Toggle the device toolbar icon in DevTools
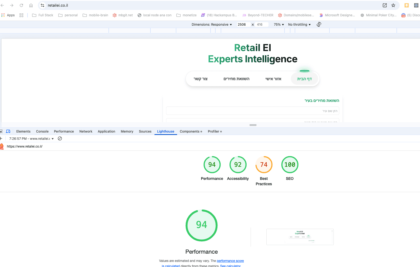This screenshot has height=267, width=420. pos(8,131)
